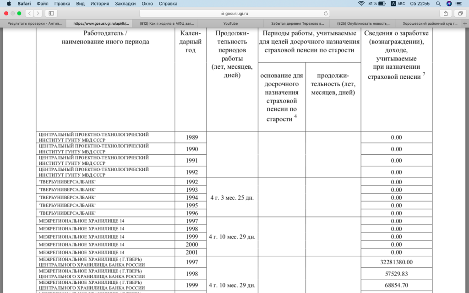This screenshot has height=293, width=469.
Task: Show the Safari sidebar
Action: point(51,13)
